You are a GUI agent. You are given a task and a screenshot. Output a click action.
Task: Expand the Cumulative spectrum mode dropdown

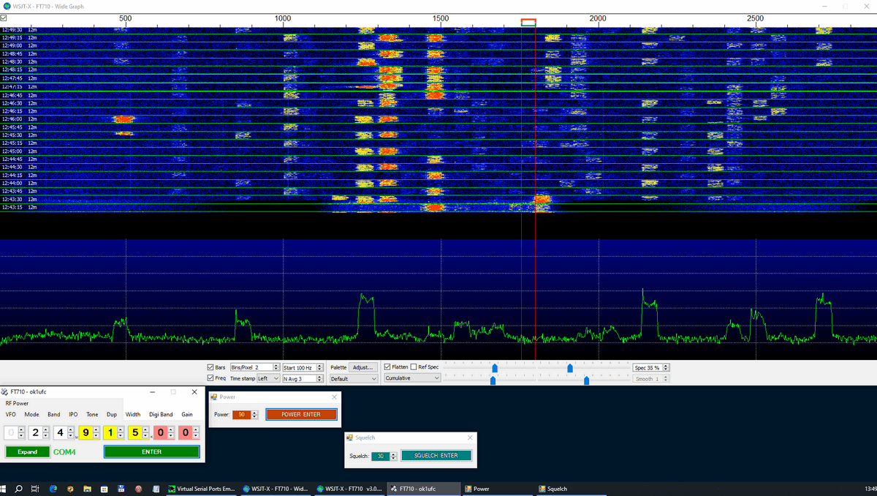tap(412, 378)
